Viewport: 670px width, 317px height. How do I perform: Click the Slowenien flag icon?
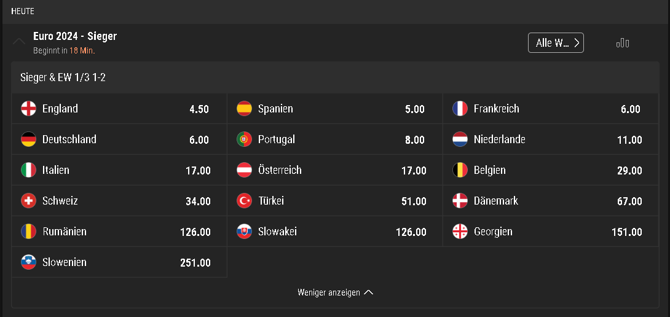tap(29, 262)
